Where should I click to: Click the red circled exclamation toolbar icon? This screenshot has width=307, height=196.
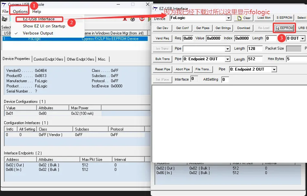[x=142, y=19]
